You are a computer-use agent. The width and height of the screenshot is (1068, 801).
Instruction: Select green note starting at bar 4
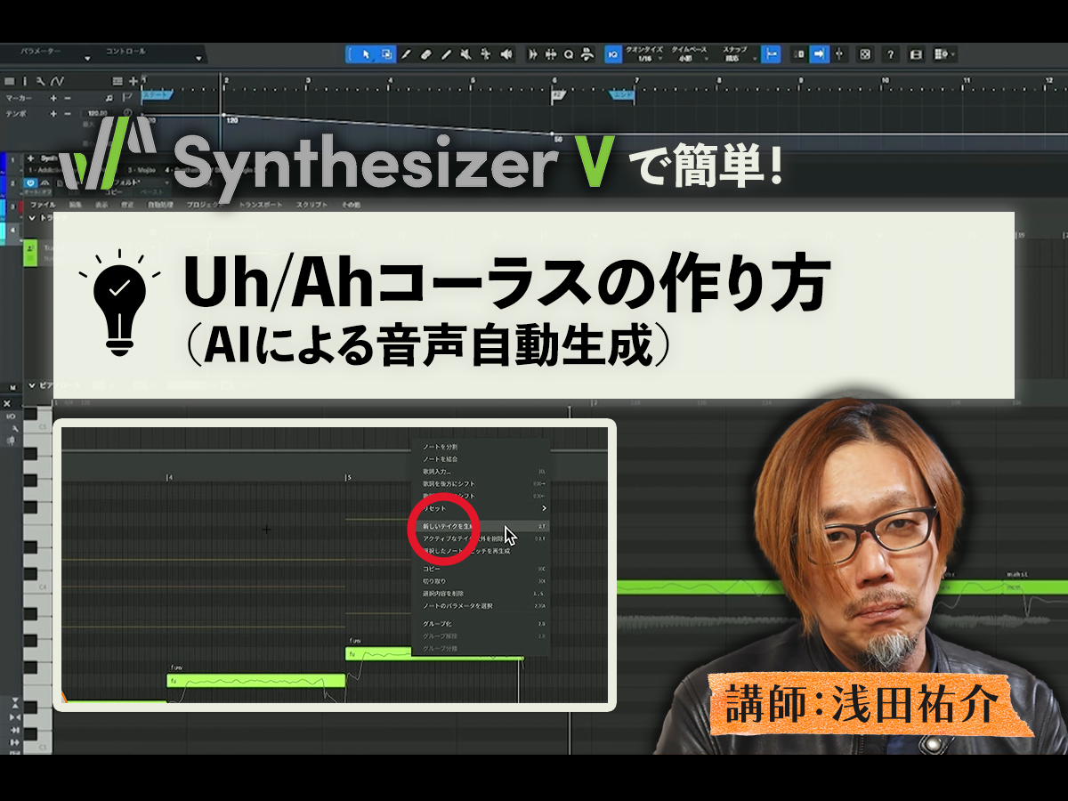pyautogui.click(x=255, y=681)
